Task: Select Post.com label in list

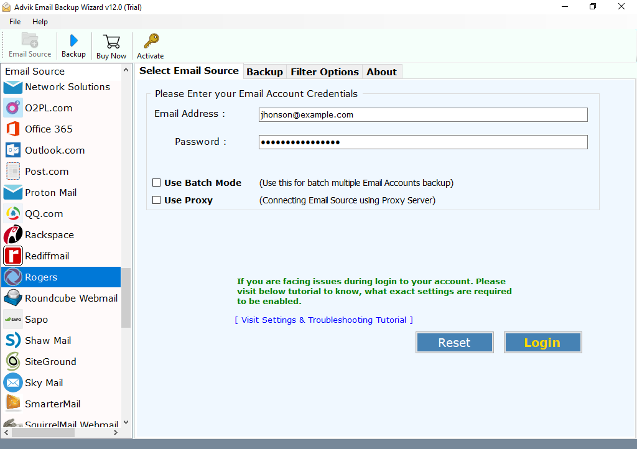Action: 47,171
